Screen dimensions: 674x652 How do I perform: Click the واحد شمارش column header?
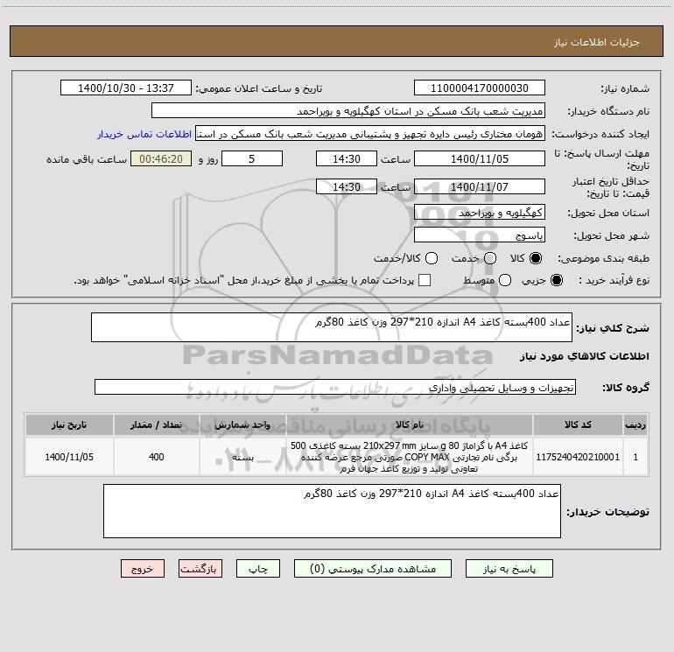(242, 424)
